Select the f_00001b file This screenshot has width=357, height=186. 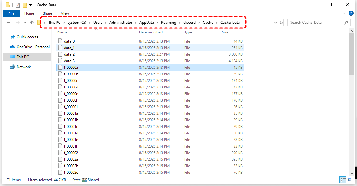point(150,120)
